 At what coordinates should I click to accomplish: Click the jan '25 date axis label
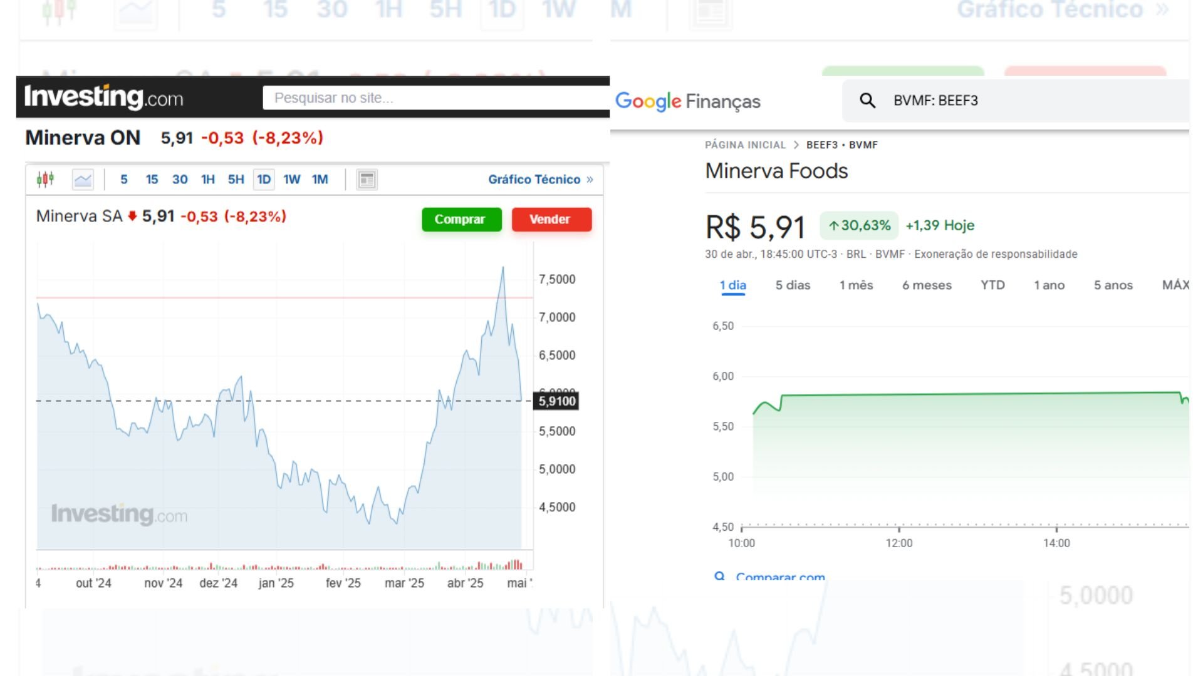(276, 583)
